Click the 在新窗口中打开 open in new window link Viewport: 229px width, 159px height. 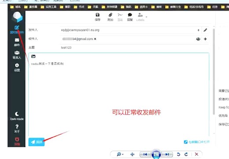[197, 142]
